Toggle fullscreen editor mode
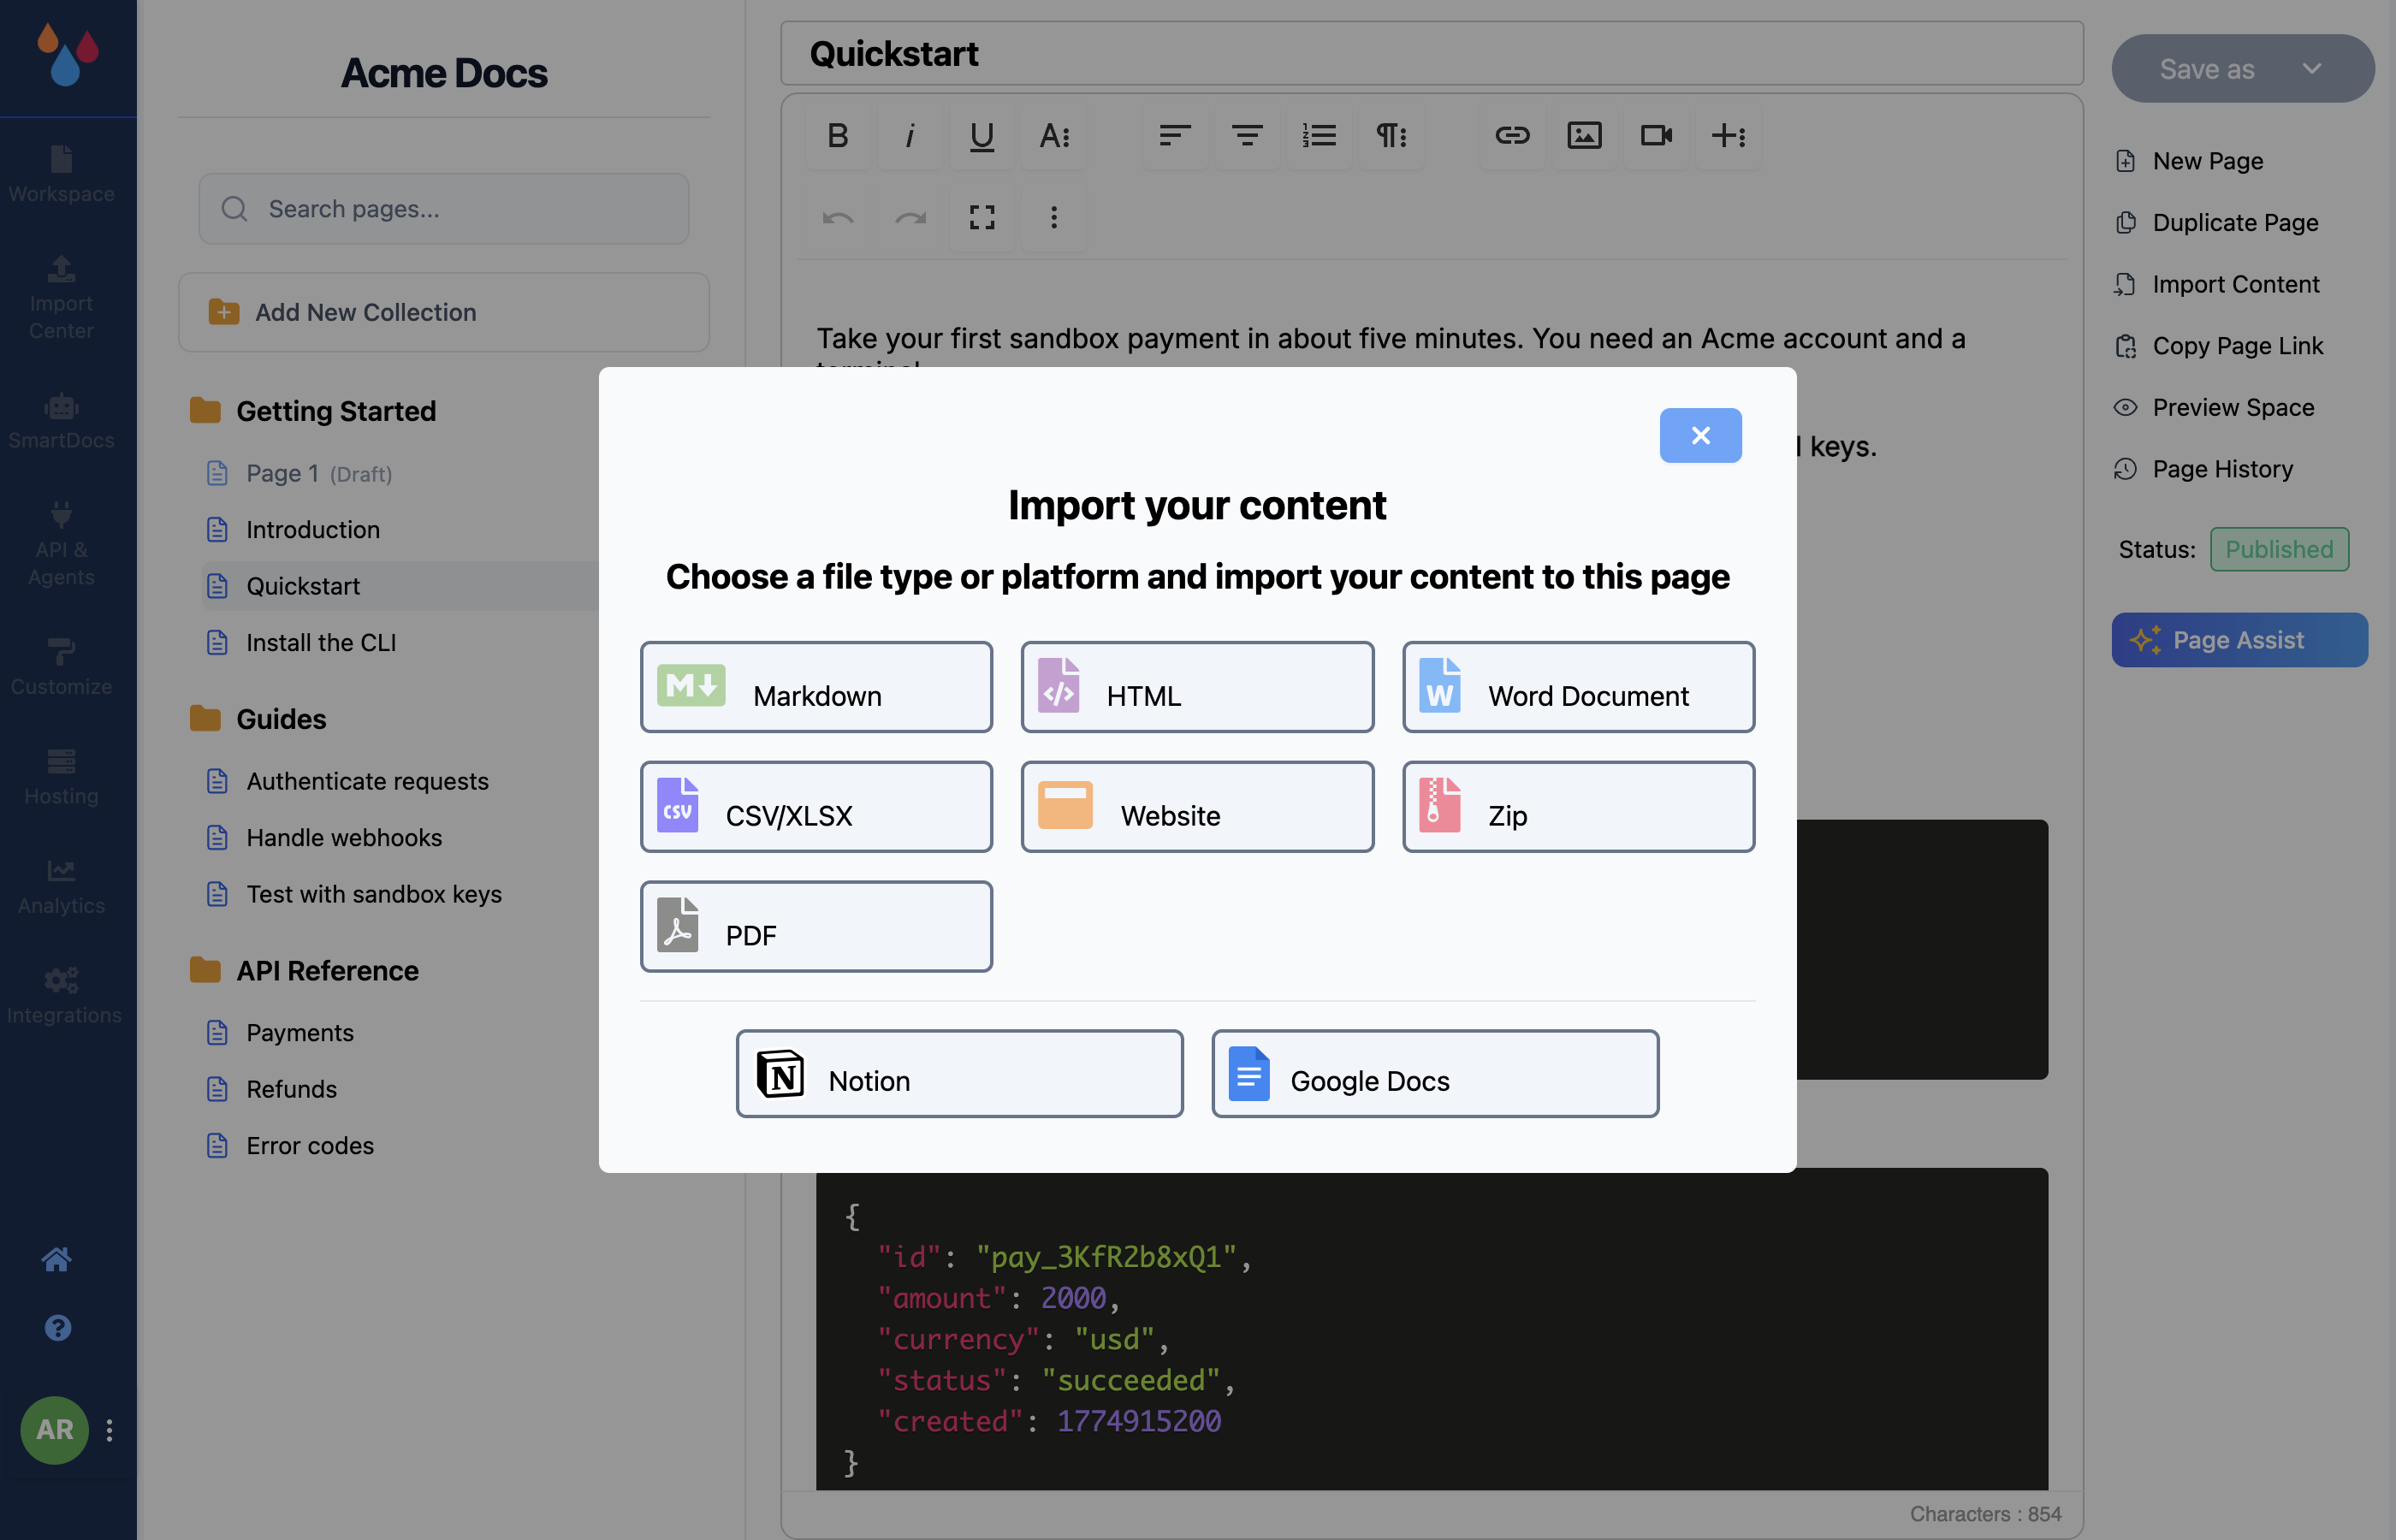 click(x=982, y=217)
